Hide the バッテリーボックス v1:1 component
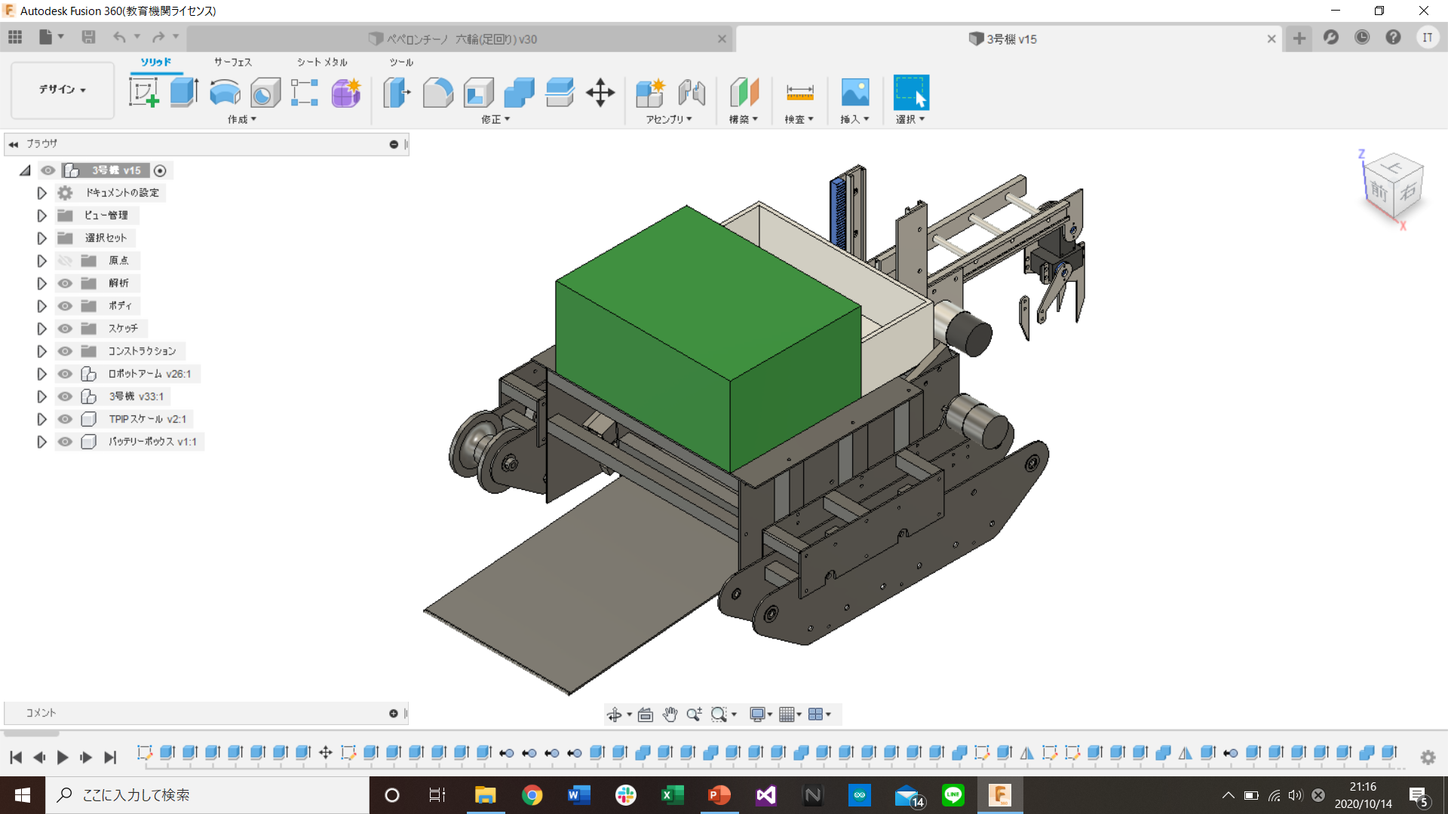Screen dimensions: 1448x814 [x=66, y=442]
